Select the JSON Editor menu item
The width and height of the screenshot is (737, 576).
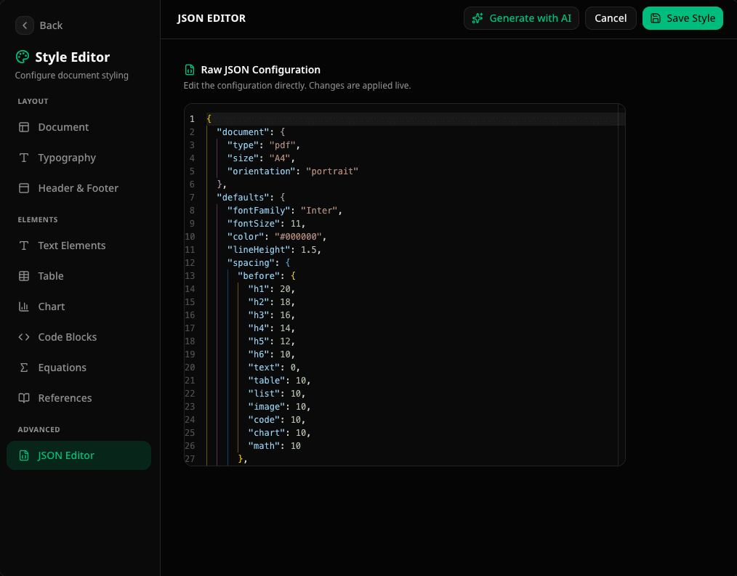tap(79, 455)
